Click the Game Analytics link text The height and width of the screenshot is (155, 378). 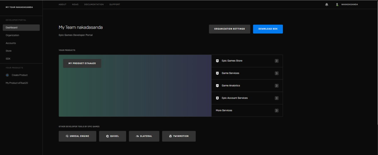click(x=231, y=86)
